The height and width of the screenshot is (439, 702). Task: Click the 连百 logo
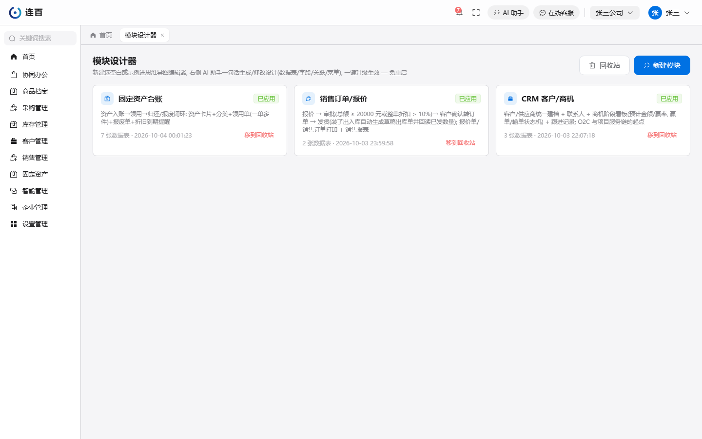pos(26,13)
